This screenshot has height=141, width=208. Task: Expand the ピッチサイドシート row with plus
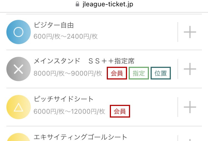click(x=190, y=107)
